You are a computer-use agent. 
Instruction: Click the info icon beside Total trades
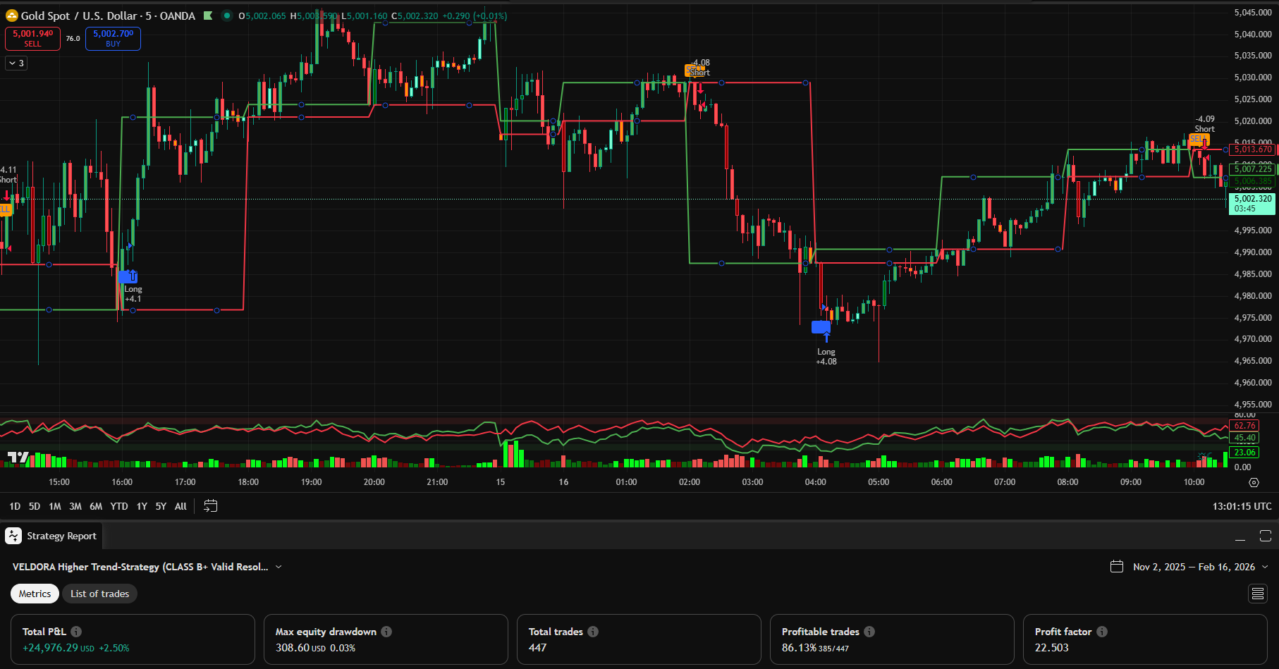(593, 632)
